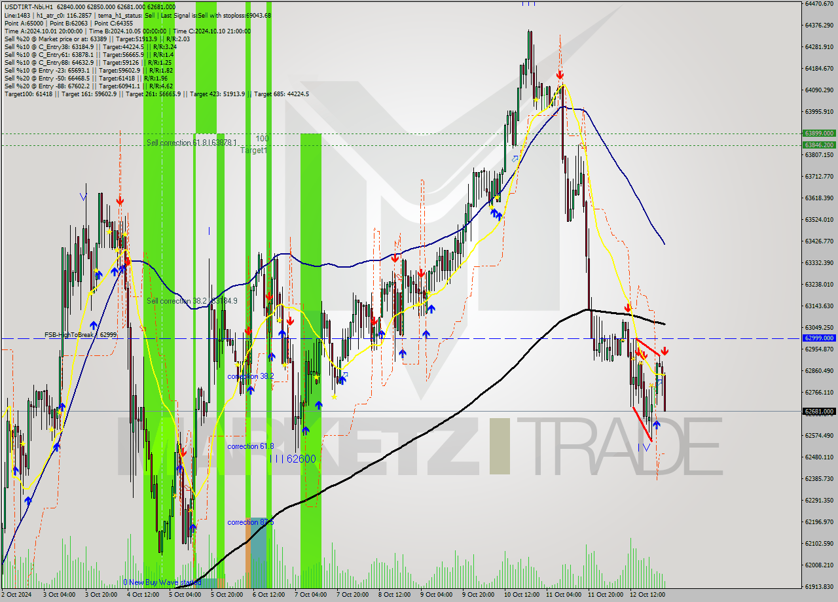Select the '5 Oct 20:00' time axis label
This screenshot has width=838, height=602.
(227, 595)
